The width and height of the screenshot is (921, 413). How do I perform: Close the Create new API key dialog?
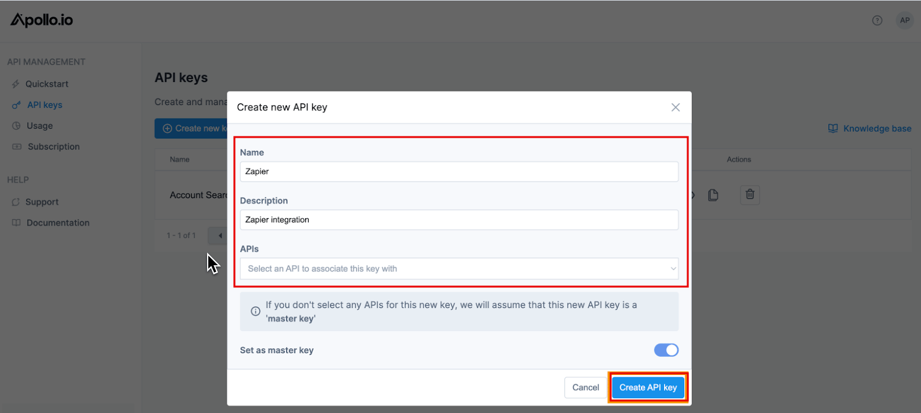click(675, 107)
